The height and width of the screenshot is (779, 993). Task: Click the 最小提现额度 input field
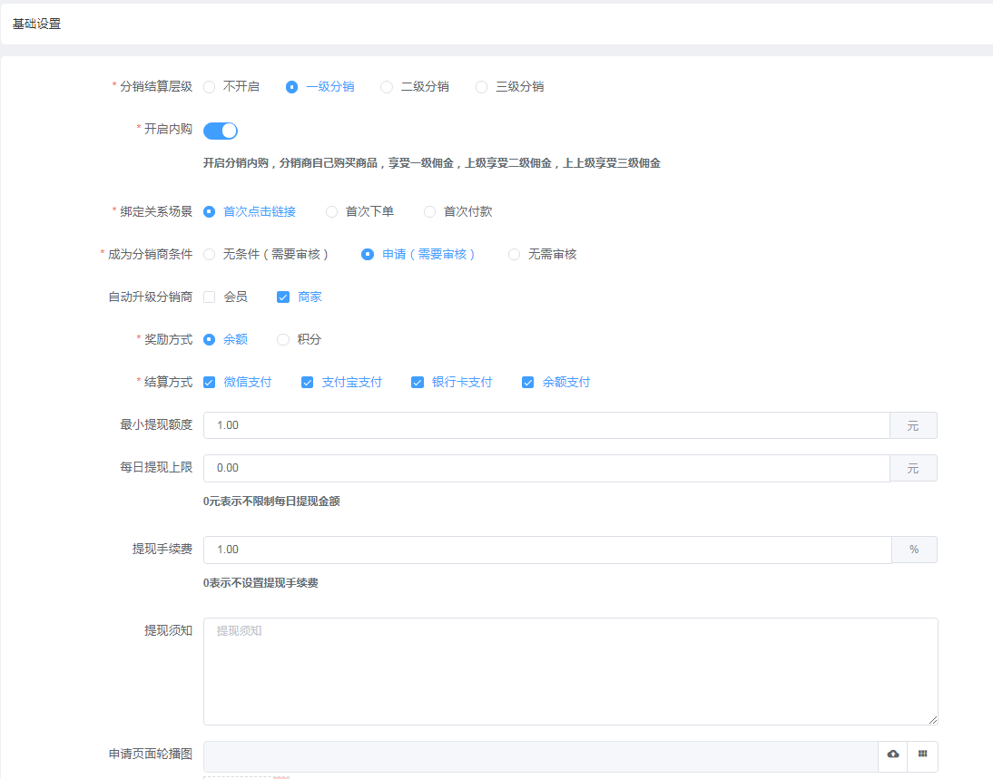545,425
